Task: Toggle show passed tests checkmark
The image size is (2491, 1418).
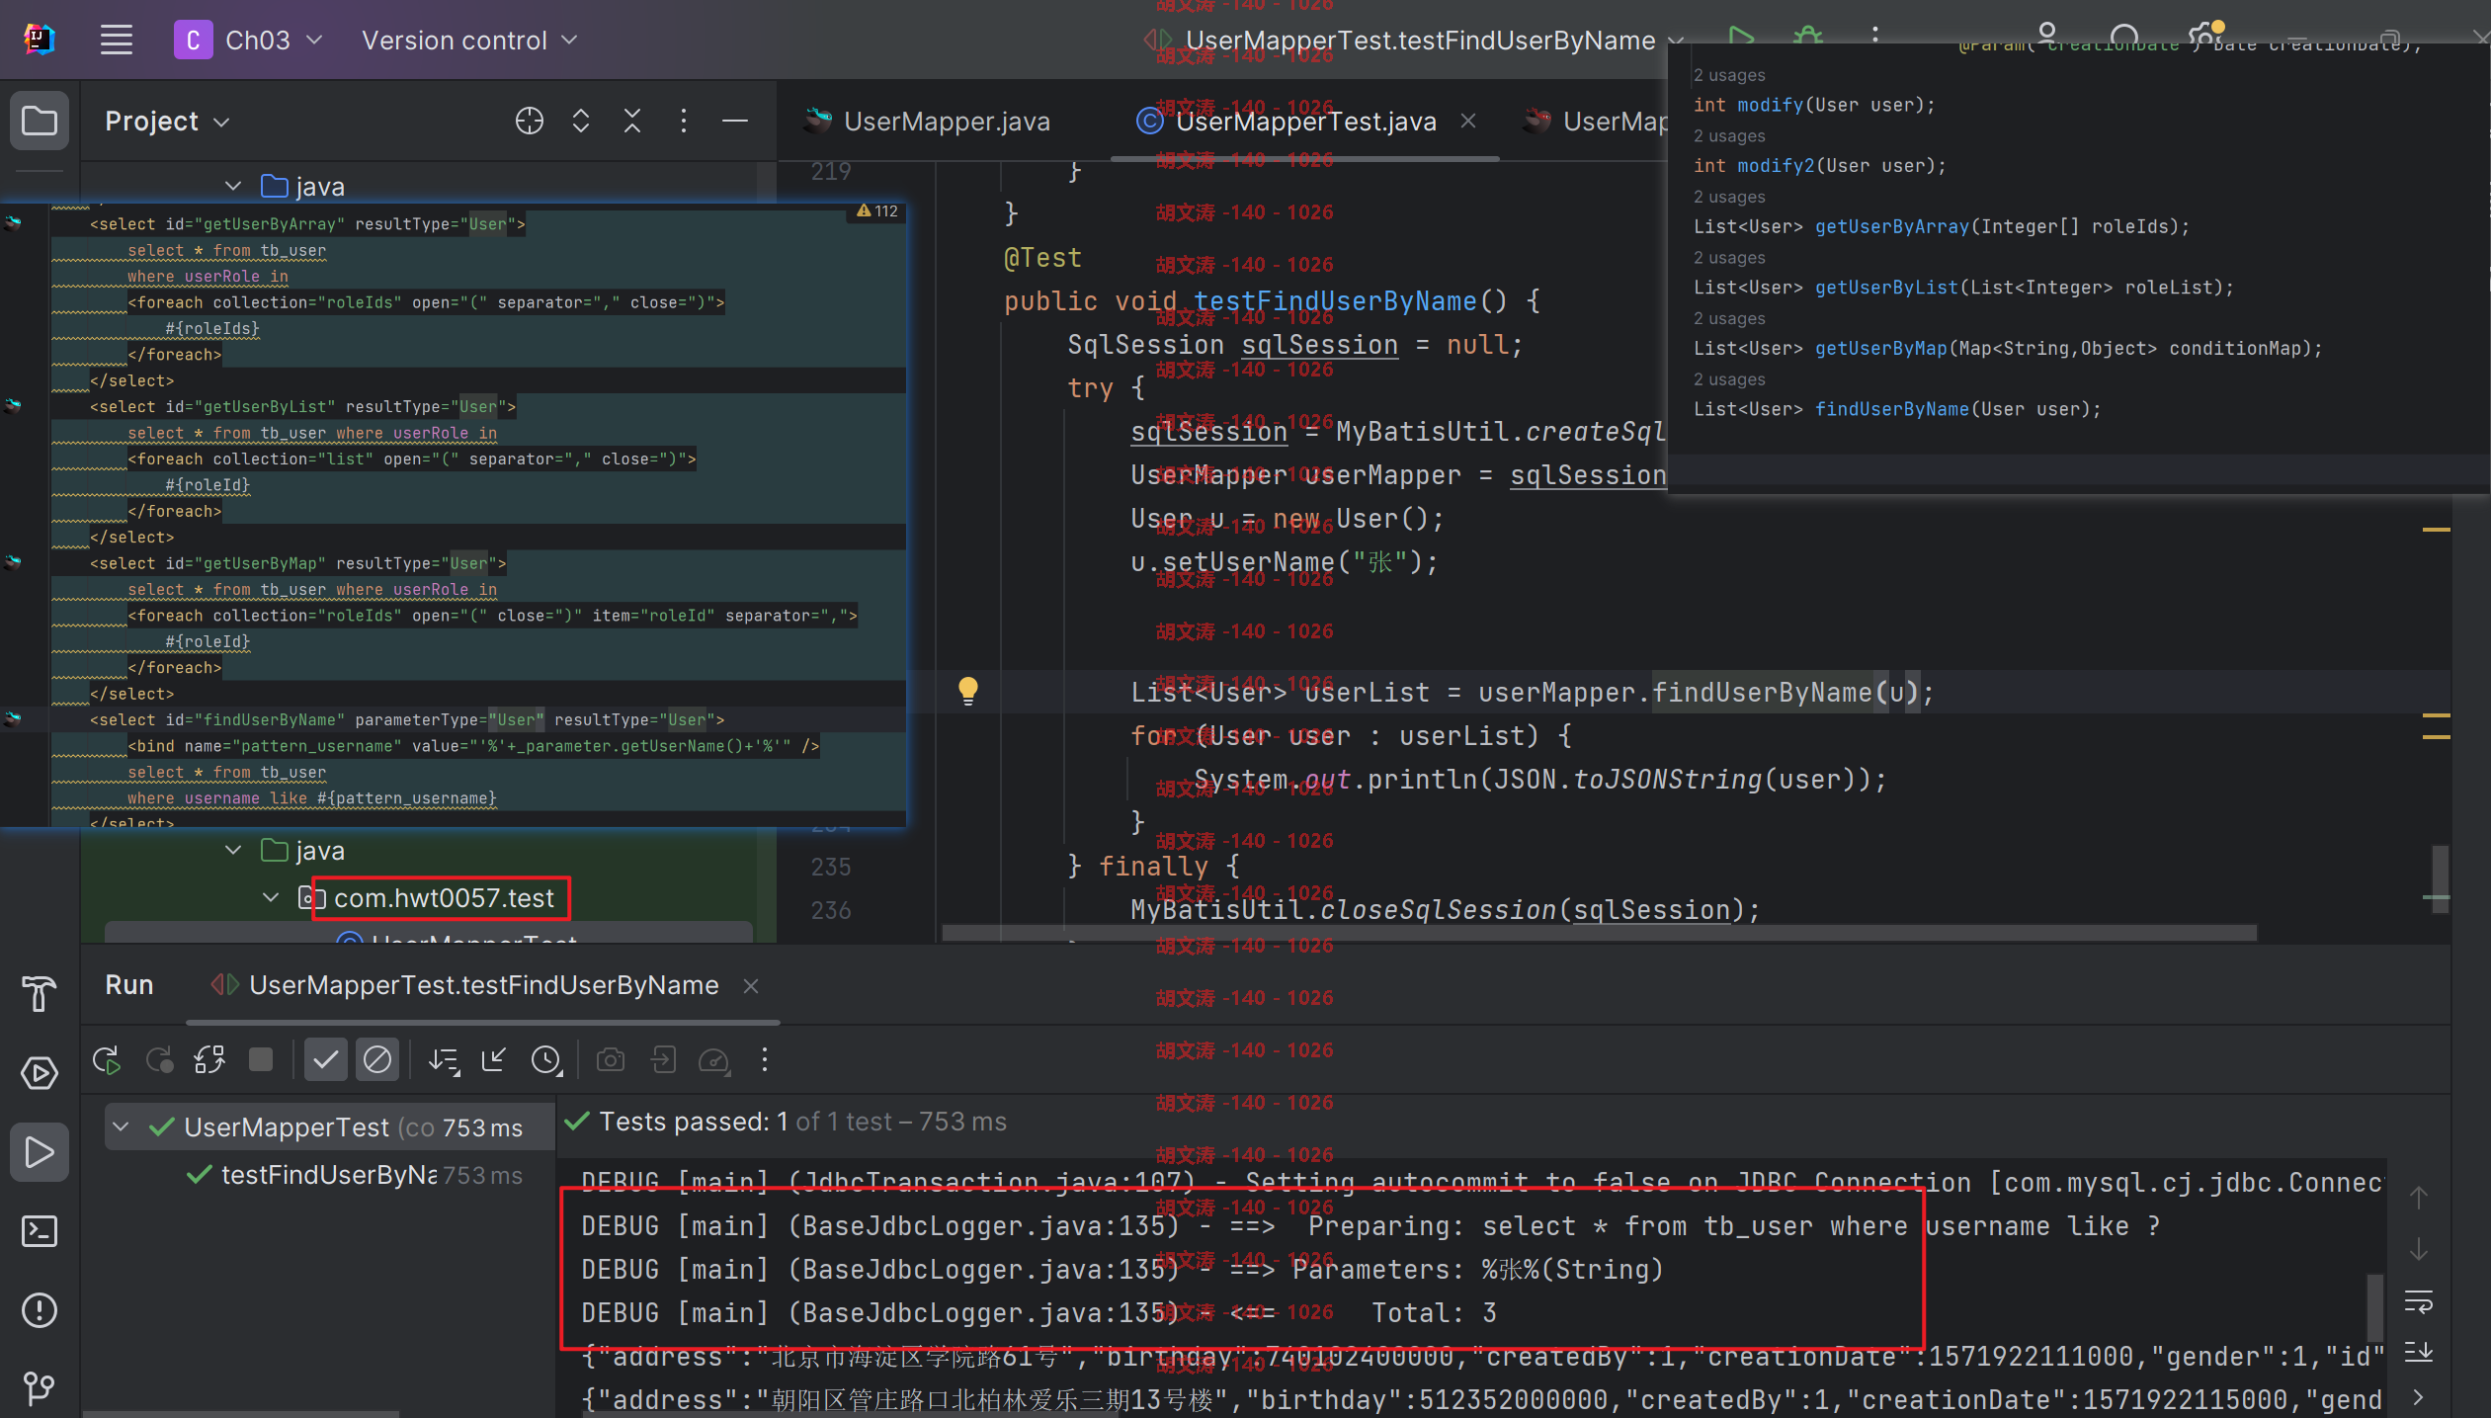Action: (x=325, y=1060)
